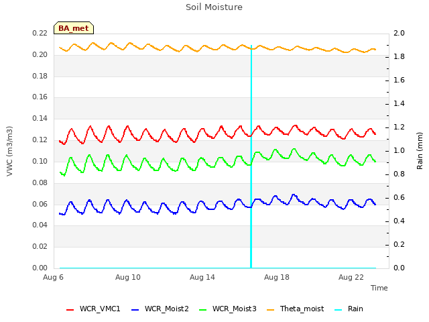Click the BA_met label badge

pos(74,28)
